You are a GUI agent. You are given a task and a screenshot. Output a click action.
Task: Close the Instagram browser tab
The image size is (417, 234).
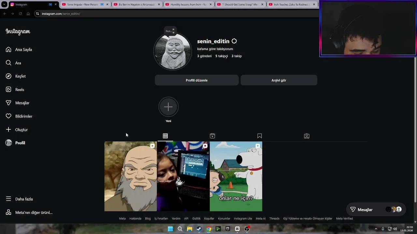pos(55,5)
